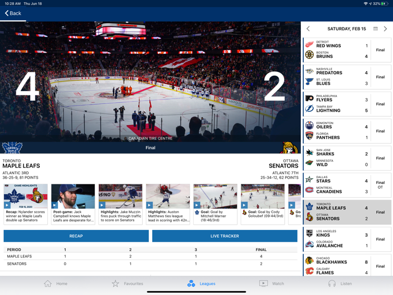The width and height of the screenshot is (393, 295).
Task: Open the Flyers vs Lightning game row
Action: click(347, 104)
